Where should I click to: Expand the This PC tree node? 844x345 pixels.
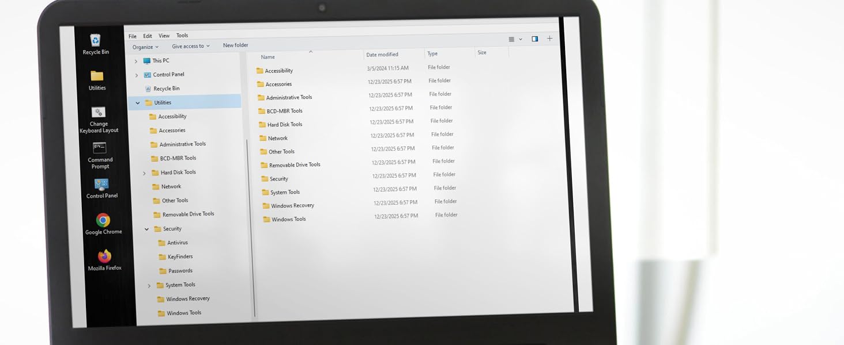point(136,61)
